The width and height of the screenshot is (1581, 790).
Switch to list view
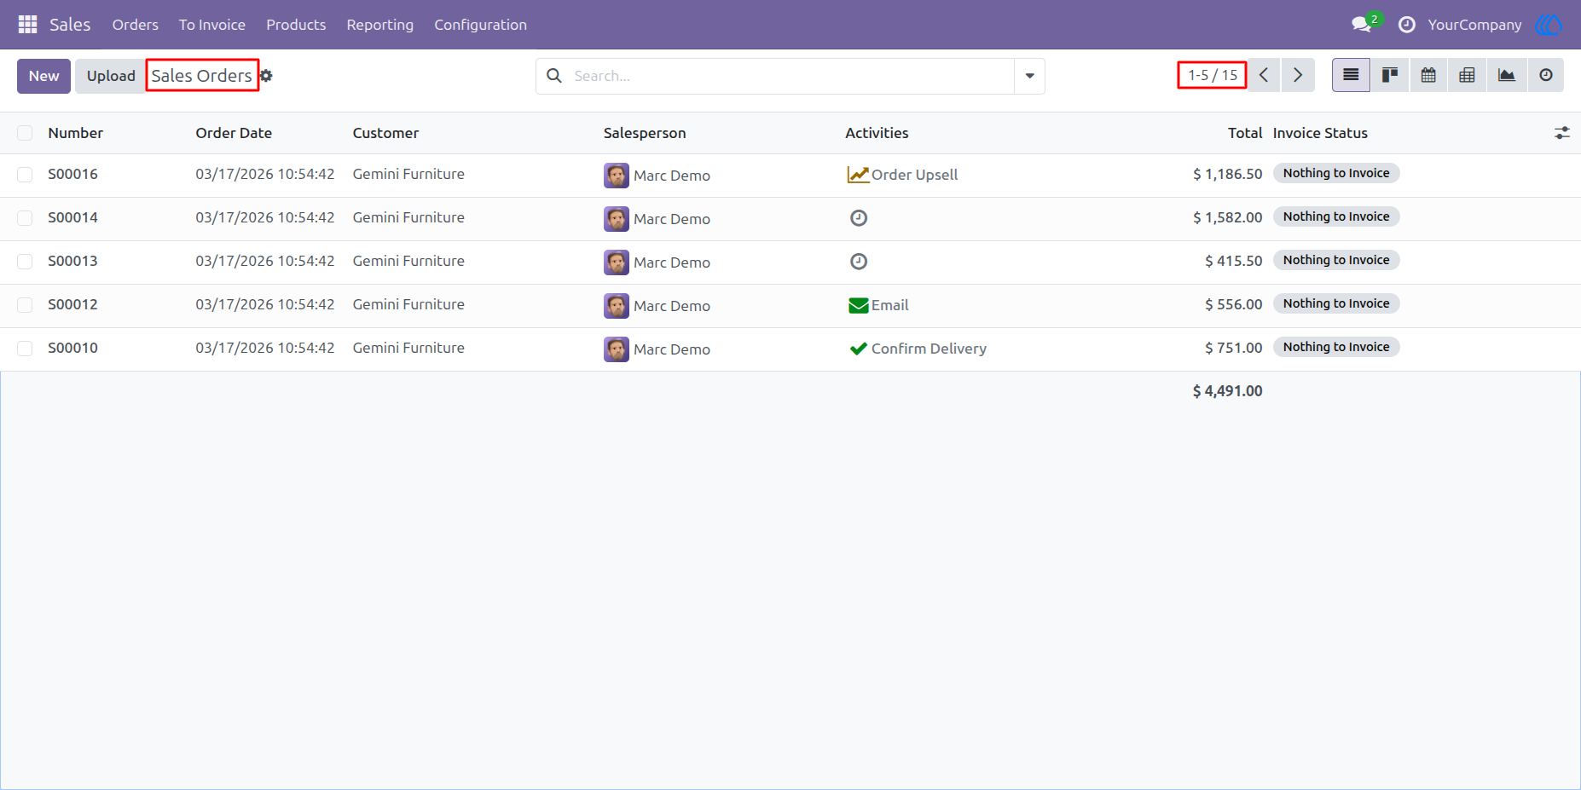click(x=1351, y=75)
